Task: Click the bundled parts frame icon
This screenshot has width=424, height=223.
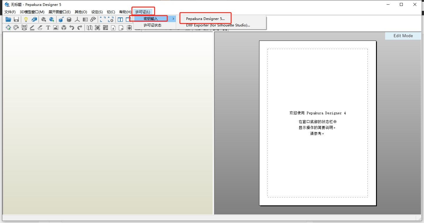Action: [x=97, y=28]
